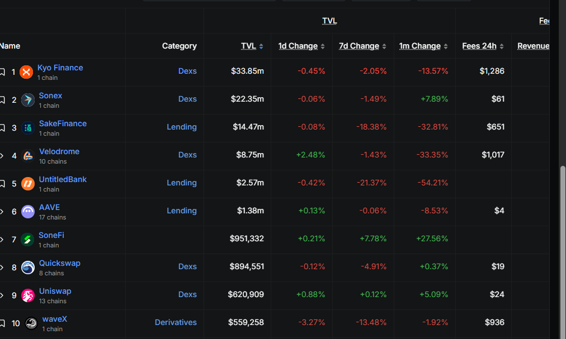Expand the AAVE row chevron
This screenshot has height=339, width=566.
pos(2,212)
